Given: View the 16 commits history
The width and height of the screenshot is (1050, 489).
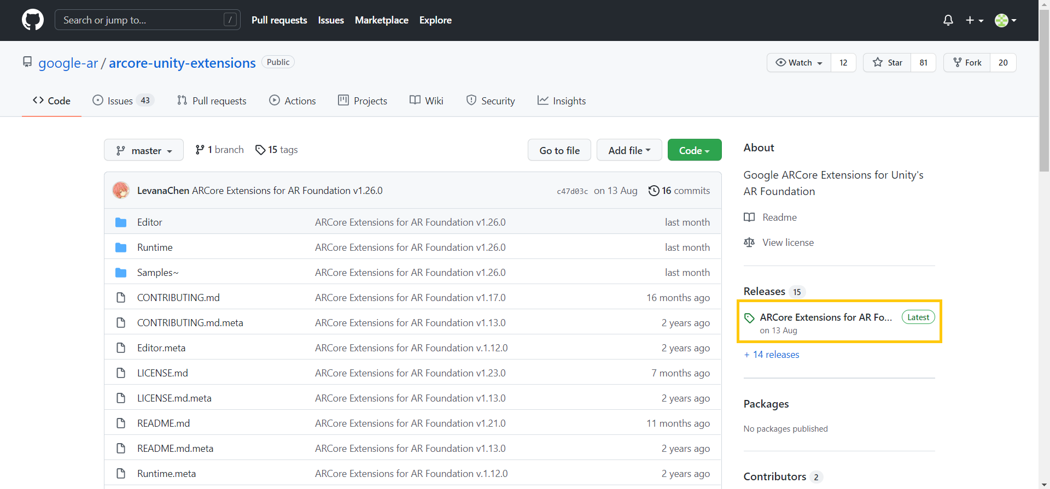Looking at the screenshot, I should tap(679, 191).
